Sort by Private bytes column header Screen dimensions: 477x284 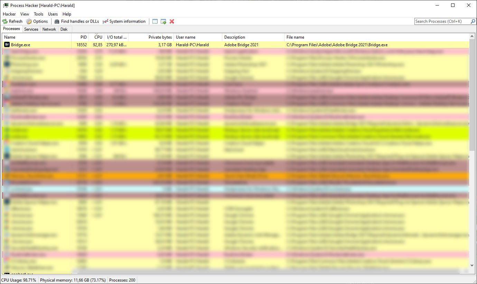pos(160,37)
